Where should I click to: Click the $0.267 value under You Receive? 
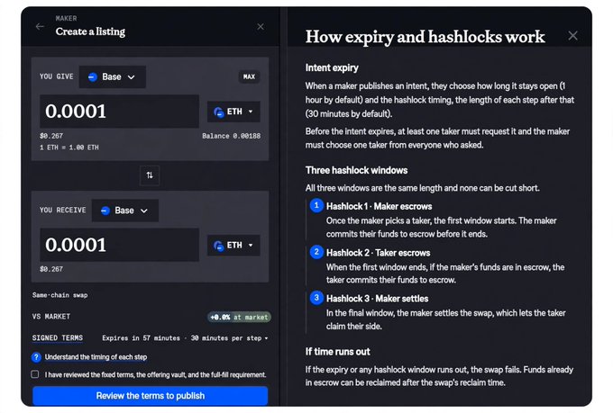[51, 269]
